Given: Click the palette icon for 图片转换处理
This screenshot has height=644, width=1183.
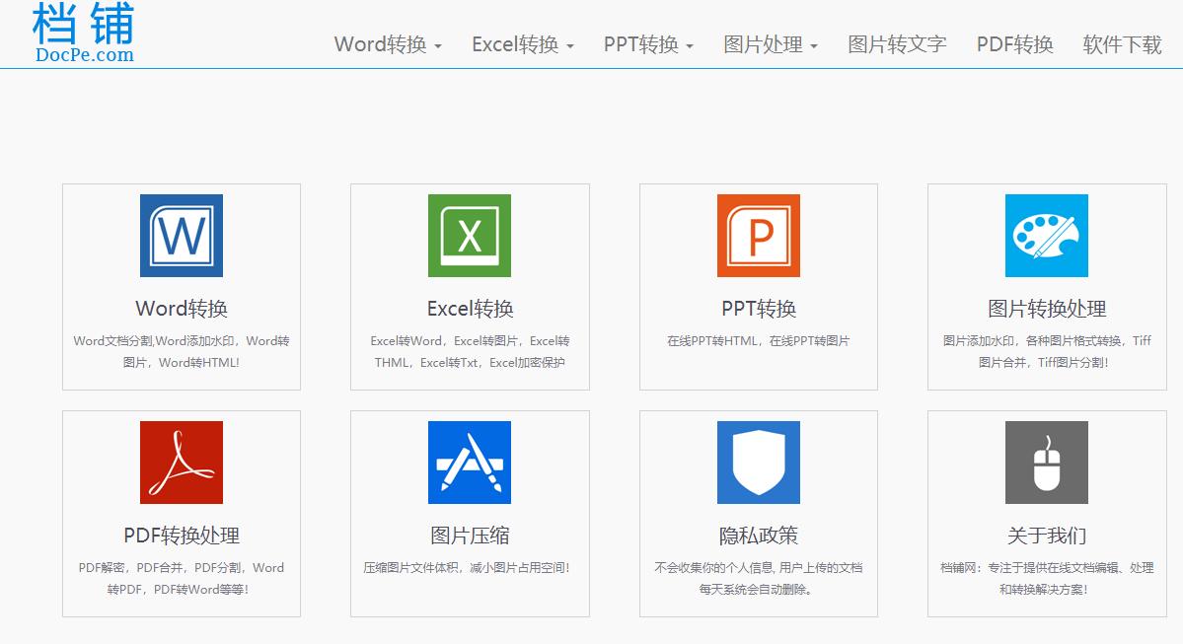Looking at the screenshot, I should coord(1046,235).
